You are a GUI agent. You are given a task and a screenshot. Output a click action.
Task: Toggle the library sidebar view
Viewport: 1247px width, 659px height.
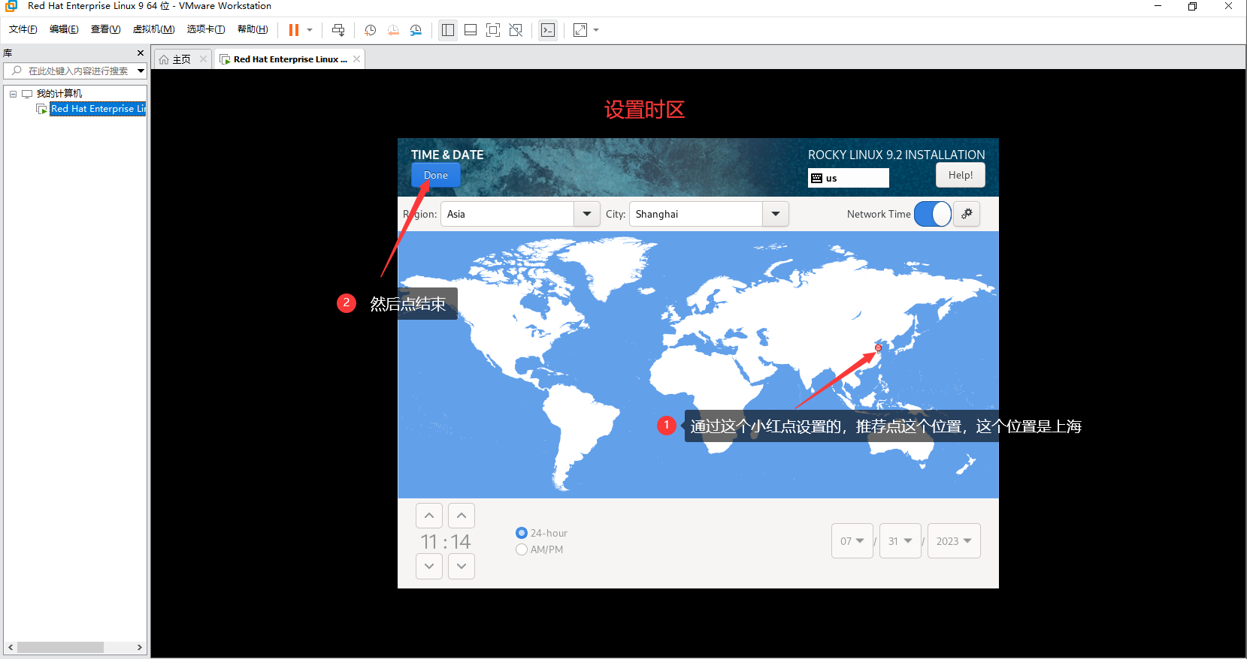click(448, 30)
